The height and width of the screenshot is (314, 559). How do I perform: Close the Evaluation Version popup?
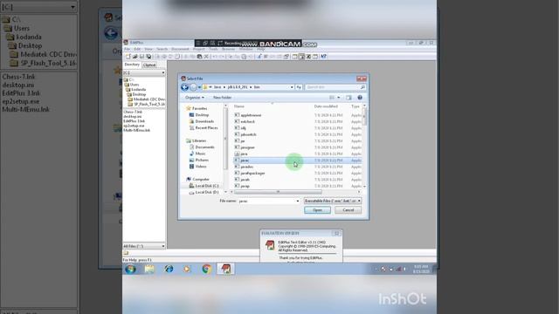click(336, 234)
